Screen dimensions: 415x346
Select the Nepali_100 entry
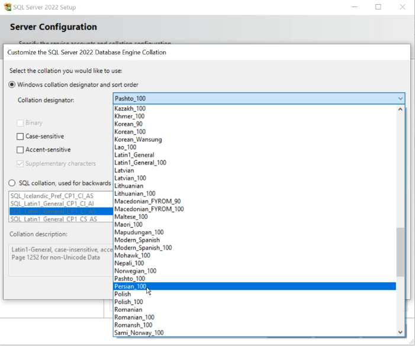click(255, 263)
